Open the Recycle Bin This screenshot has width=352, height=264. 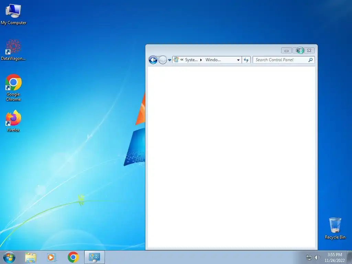coord(335,228)
